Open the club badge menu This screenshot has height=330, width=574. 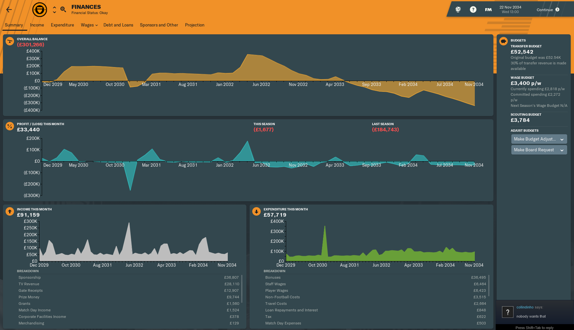(x=39, y=10)
